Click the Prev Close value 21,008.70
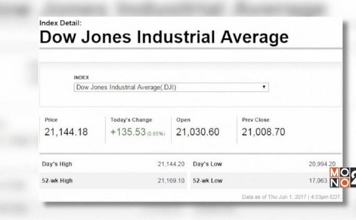 [263, 131]
